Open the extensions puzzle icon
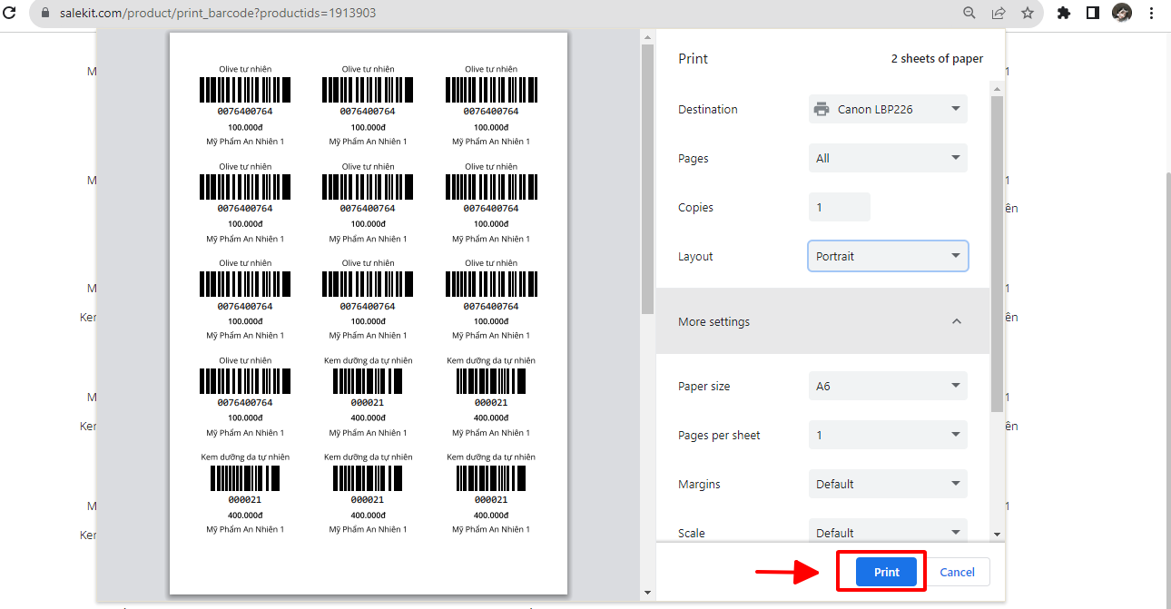This screenshot has height=609, width=1171. click(x=1064, y=13)
